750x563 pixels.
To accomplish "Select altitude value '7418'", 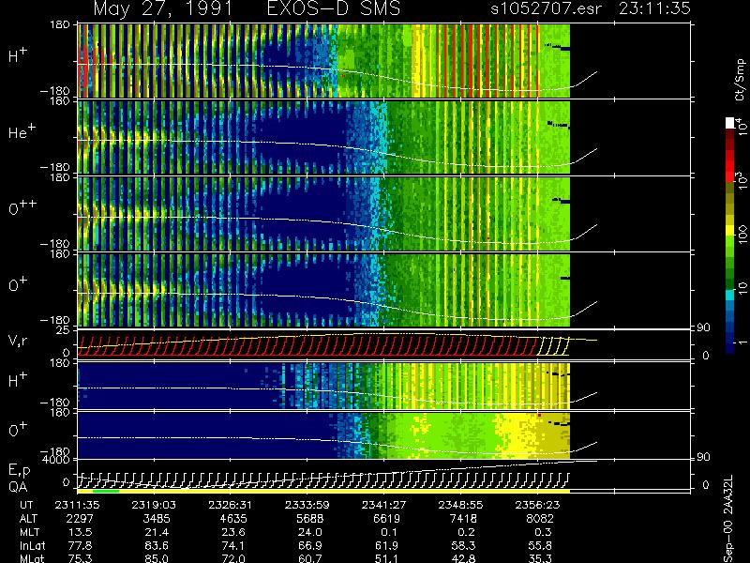I will (463, 519).
